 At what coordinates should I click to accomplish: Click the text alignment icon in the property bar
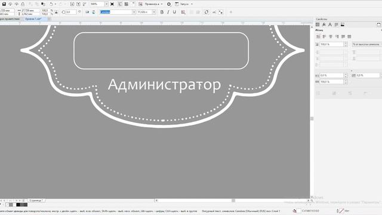(183, 12)
